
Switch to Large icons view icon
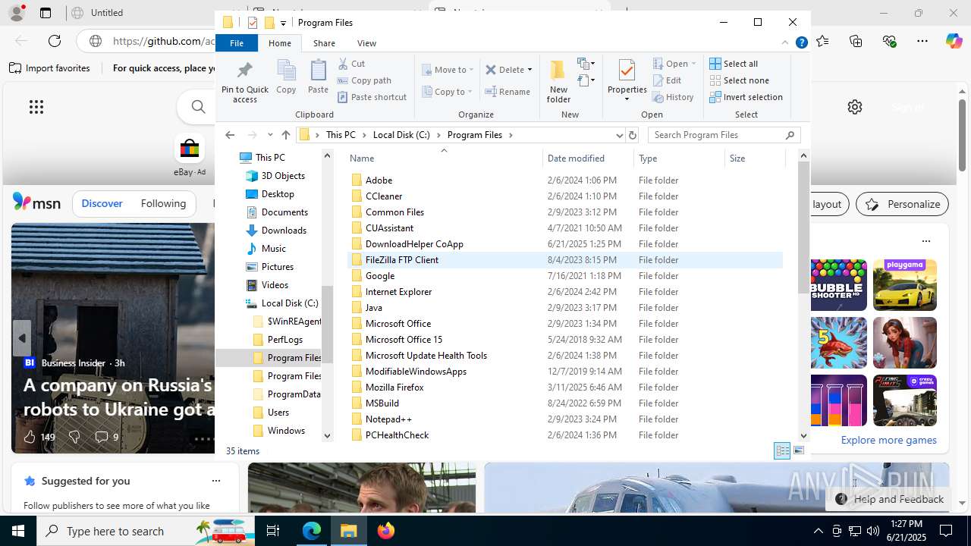799,450
